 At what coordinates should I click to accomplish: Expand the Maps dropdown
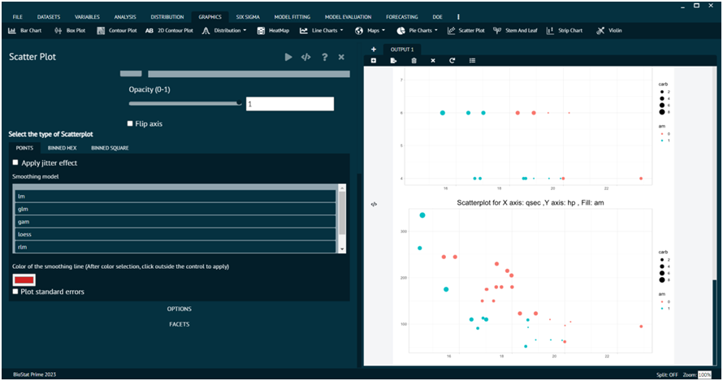coord(370,30)
